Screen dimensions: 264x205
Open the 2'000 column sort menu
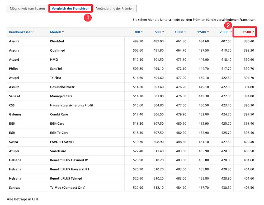point(225,32)
